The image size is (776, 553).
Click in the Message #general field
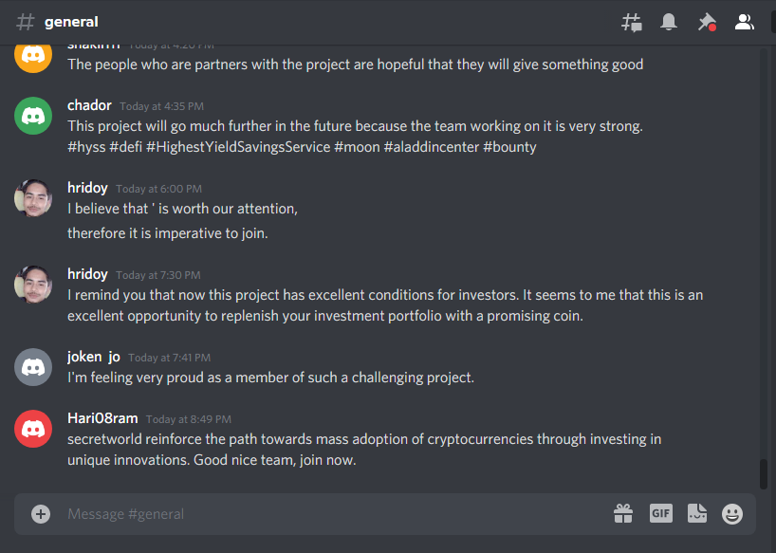[x=337, y=514]
